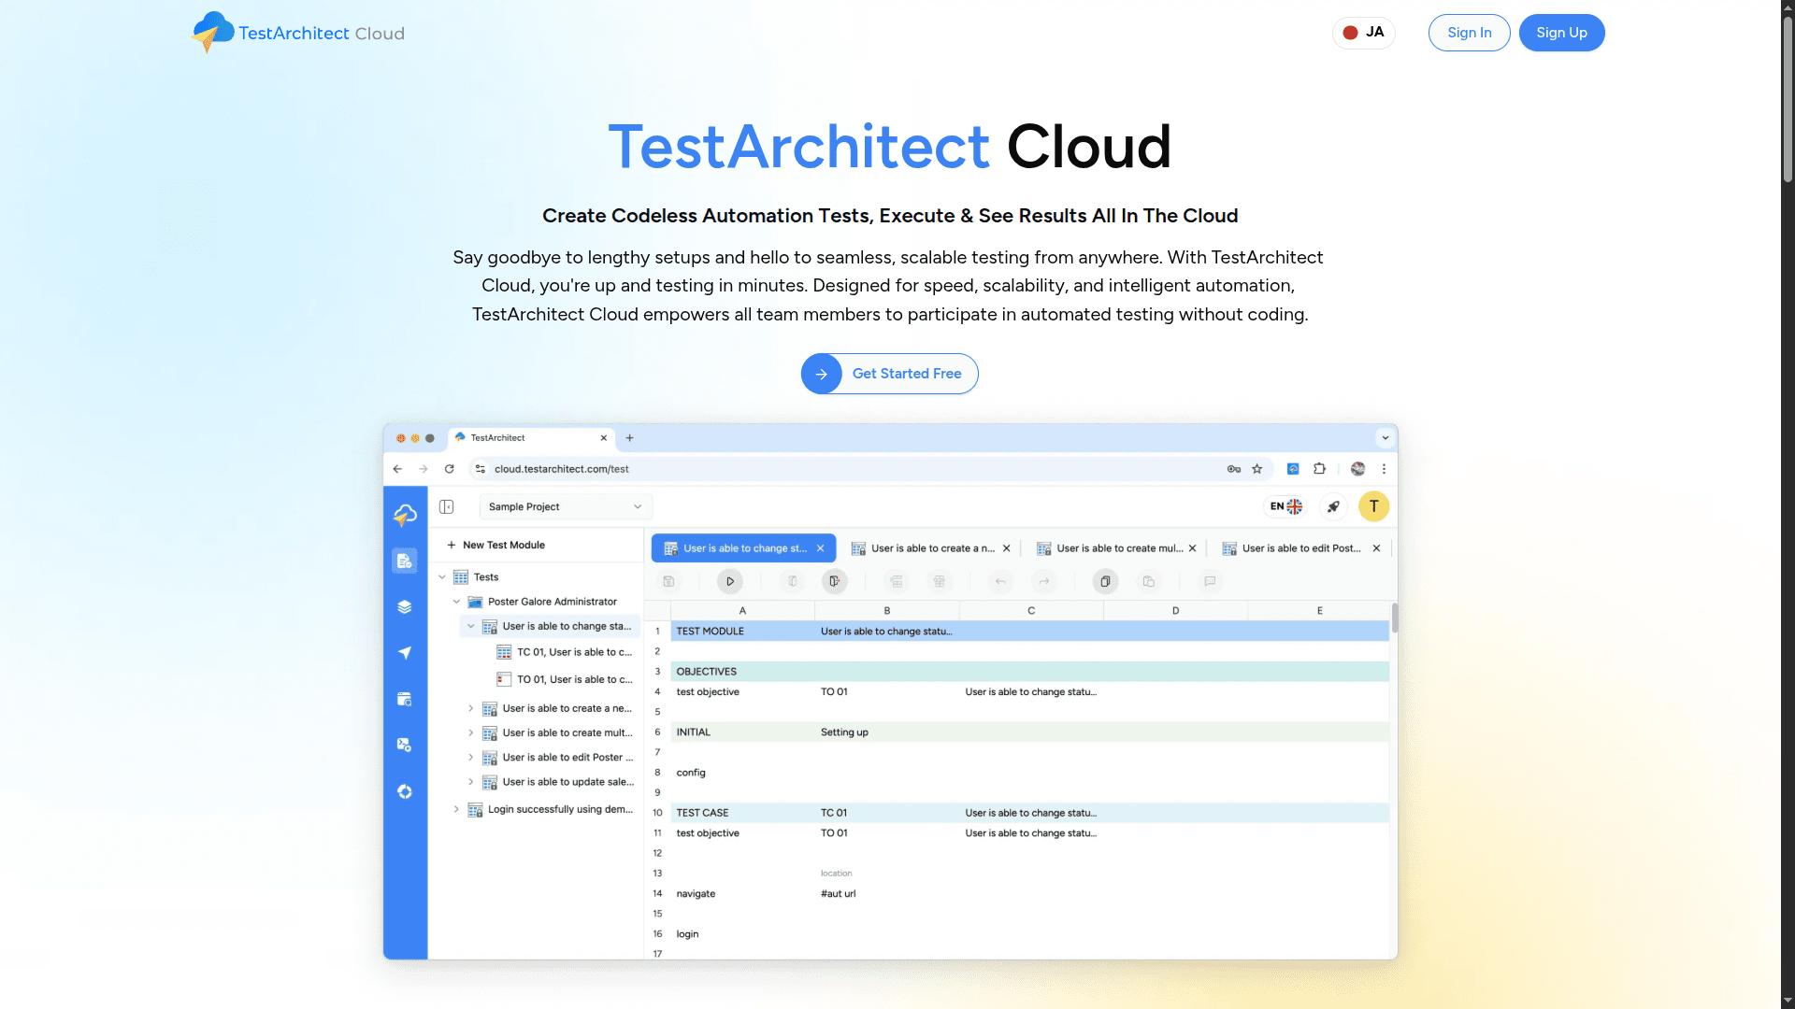Click the spreadsheet vertical scrollbar thumb
The width and height of the screenshot is (1795, 1009).
point(1394,618)
